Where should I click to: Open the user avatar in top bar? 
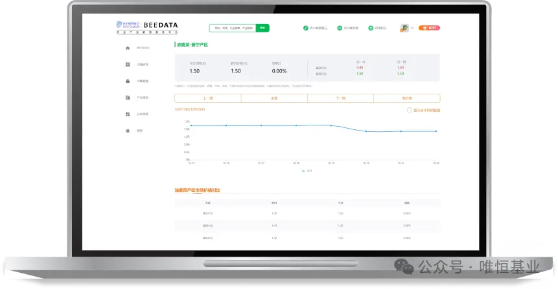click(404, 28)
